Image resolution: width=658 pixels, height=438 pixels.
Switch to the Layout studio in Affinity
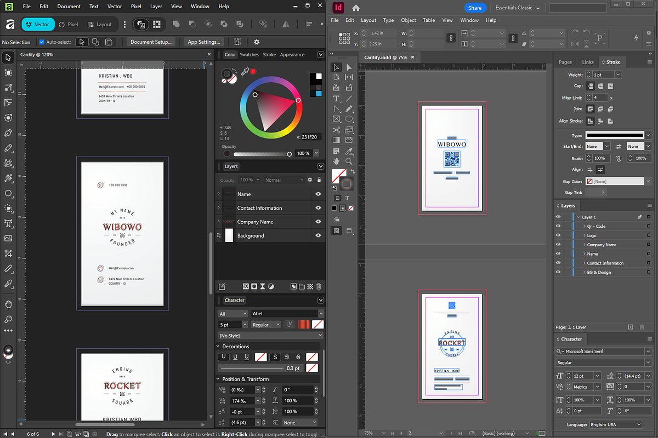click(x=99, y=25)
